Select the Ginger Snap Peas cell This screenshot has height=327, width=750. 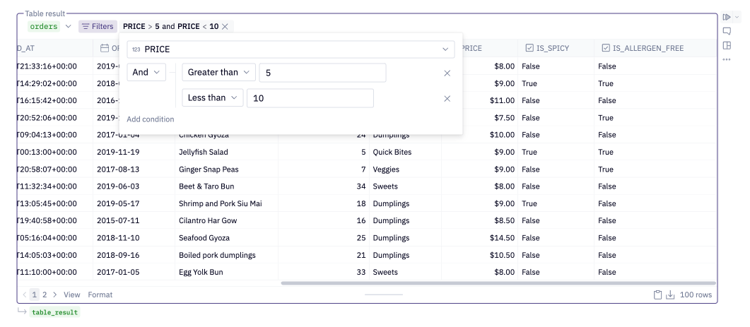226,170
